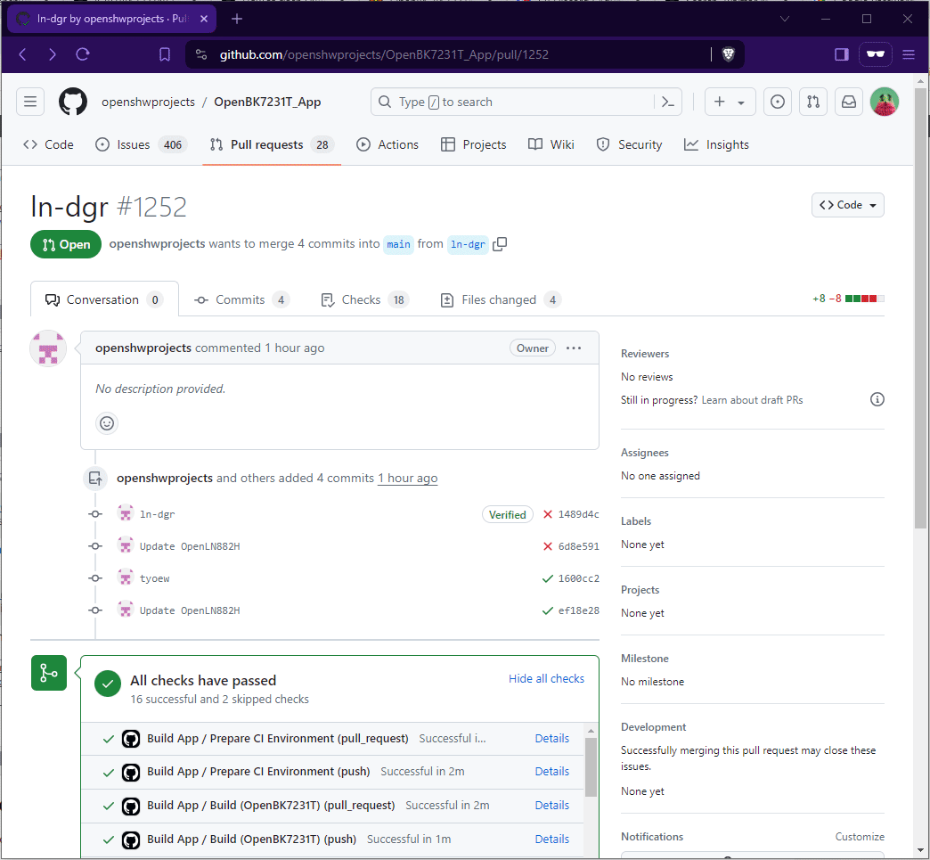Click browser back arrow

[23, 54]
